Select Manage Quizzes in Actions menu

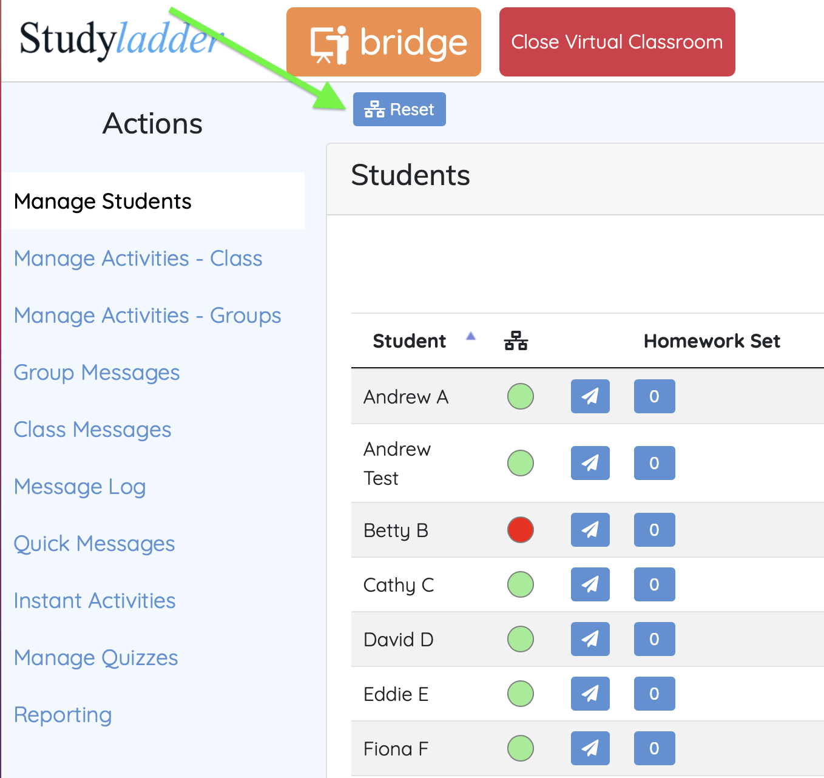(96, 658)
